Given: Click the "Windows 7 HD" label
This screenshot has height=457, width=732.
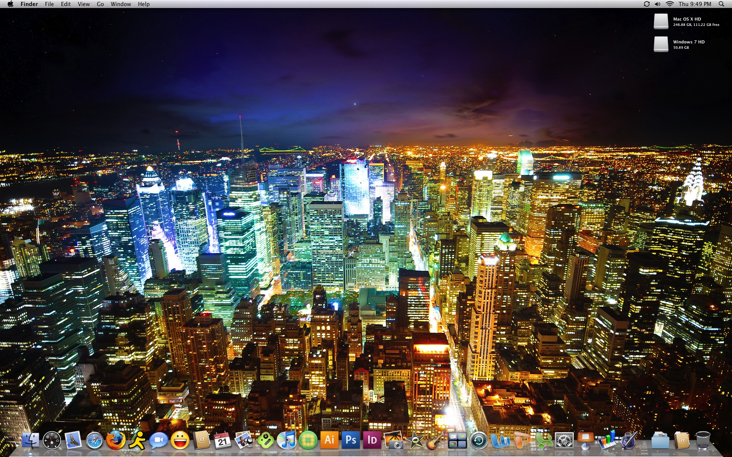Looking at the screenshot, I should 689,42.
